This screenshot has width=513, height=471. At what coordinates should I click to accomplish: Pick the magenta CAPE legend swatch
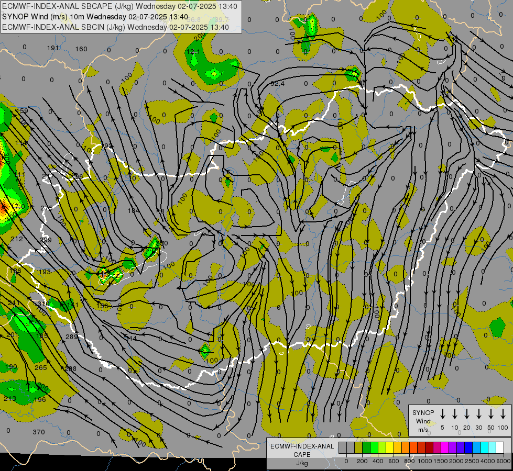[445, 447]
